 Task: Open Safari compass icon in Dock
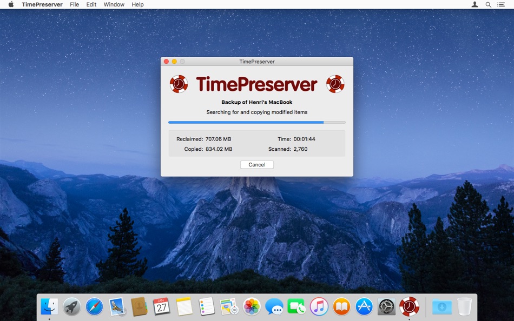click(94, 307)
